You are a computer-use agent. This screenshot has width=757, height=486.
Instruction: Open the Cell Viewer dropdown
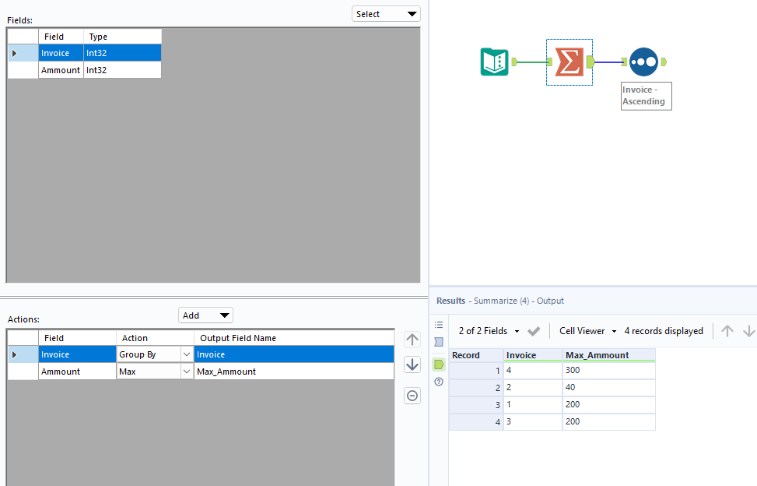pos(587,330)
